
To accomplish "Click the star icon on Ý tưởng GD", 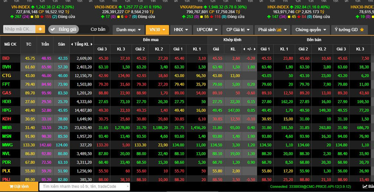I will tap(362, 30).
